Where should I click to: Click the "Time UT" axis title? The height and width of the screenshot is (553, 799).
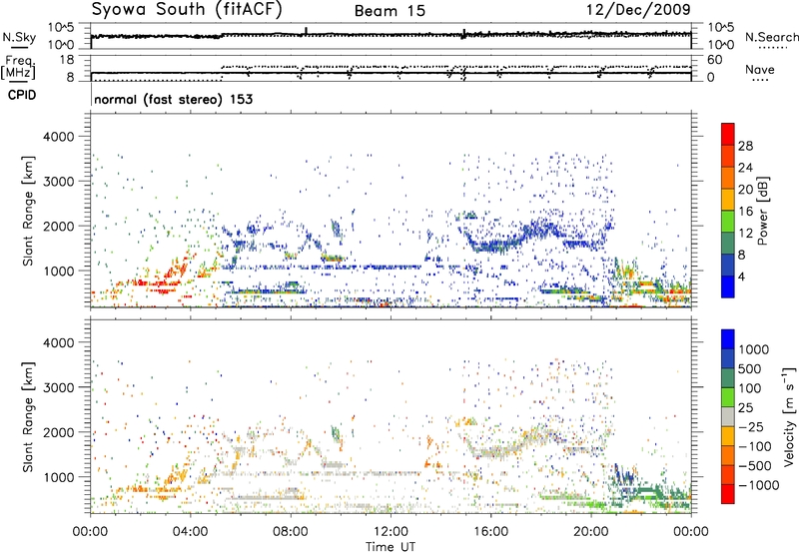[x=391, y=546]
